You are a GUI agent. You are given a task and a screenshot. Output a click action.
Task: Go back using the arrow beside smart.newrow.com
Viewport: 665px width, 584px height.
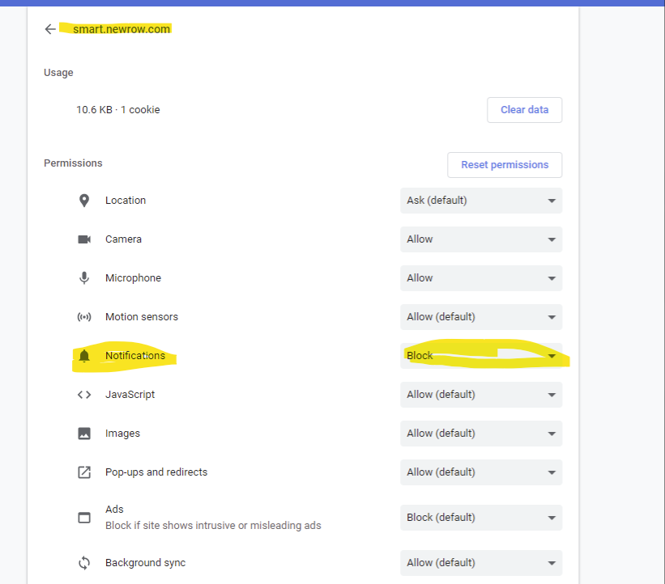(50, 29)
